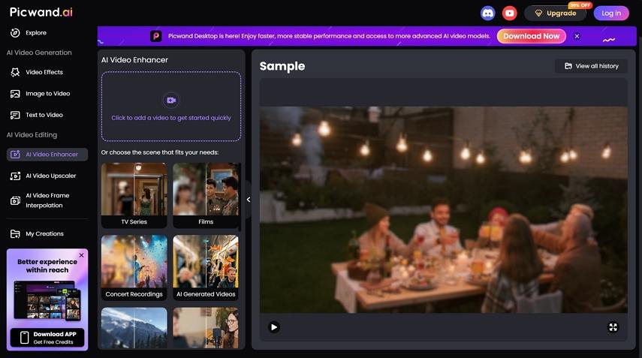Click the promo app preview image
This screenshot has height=358, width=642.
(x=47, y=300)
